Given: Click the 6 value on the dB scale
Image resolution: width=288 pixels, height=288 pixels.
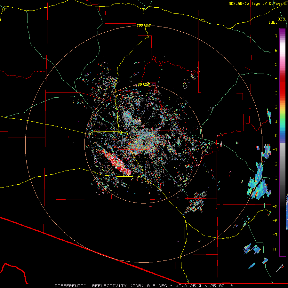Looking at the screenshot, I should (x=276, y=50).
